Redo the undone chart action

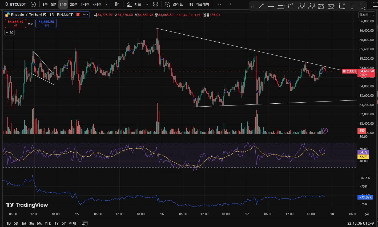(229, 4)
